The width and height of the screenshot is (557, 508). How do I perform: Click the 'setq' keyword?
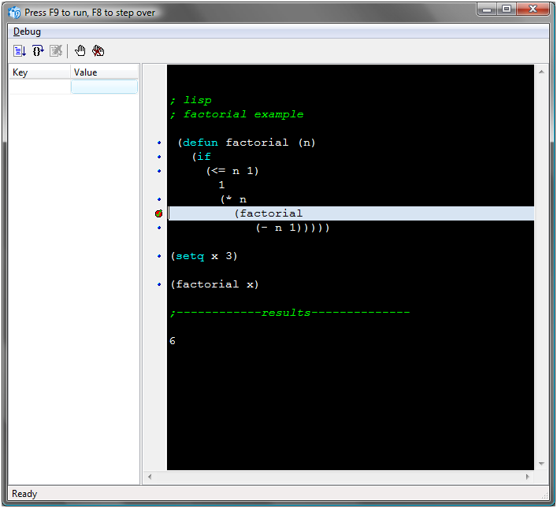pos(190,256)
